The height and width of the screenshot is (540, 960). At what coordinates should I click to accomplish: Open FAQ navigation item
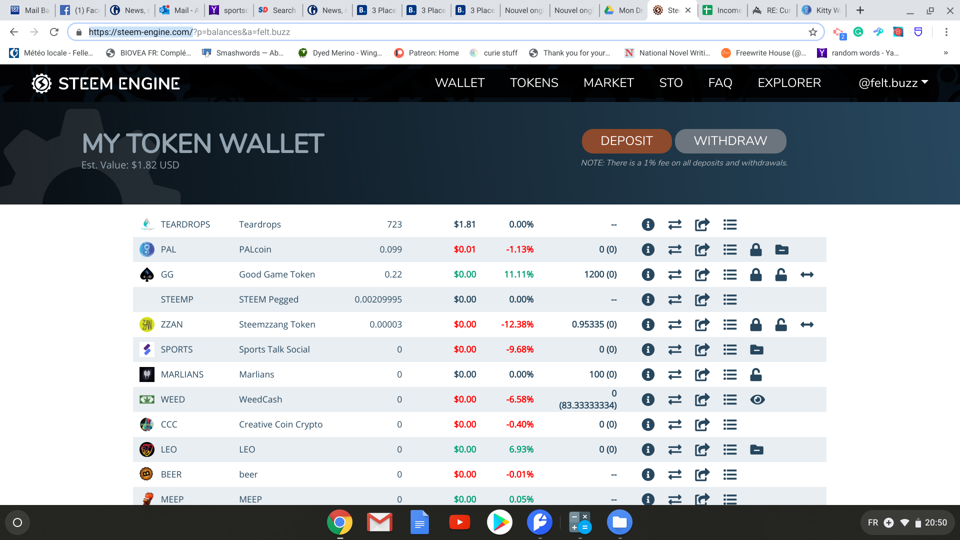(720, 83)
